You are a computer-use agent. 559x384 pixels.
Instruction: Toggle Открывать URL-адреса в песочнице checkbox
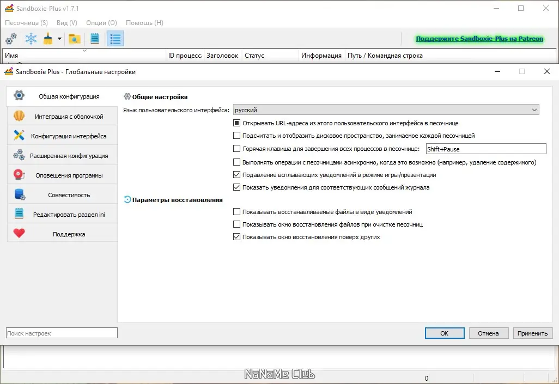(x=236, y=123)
